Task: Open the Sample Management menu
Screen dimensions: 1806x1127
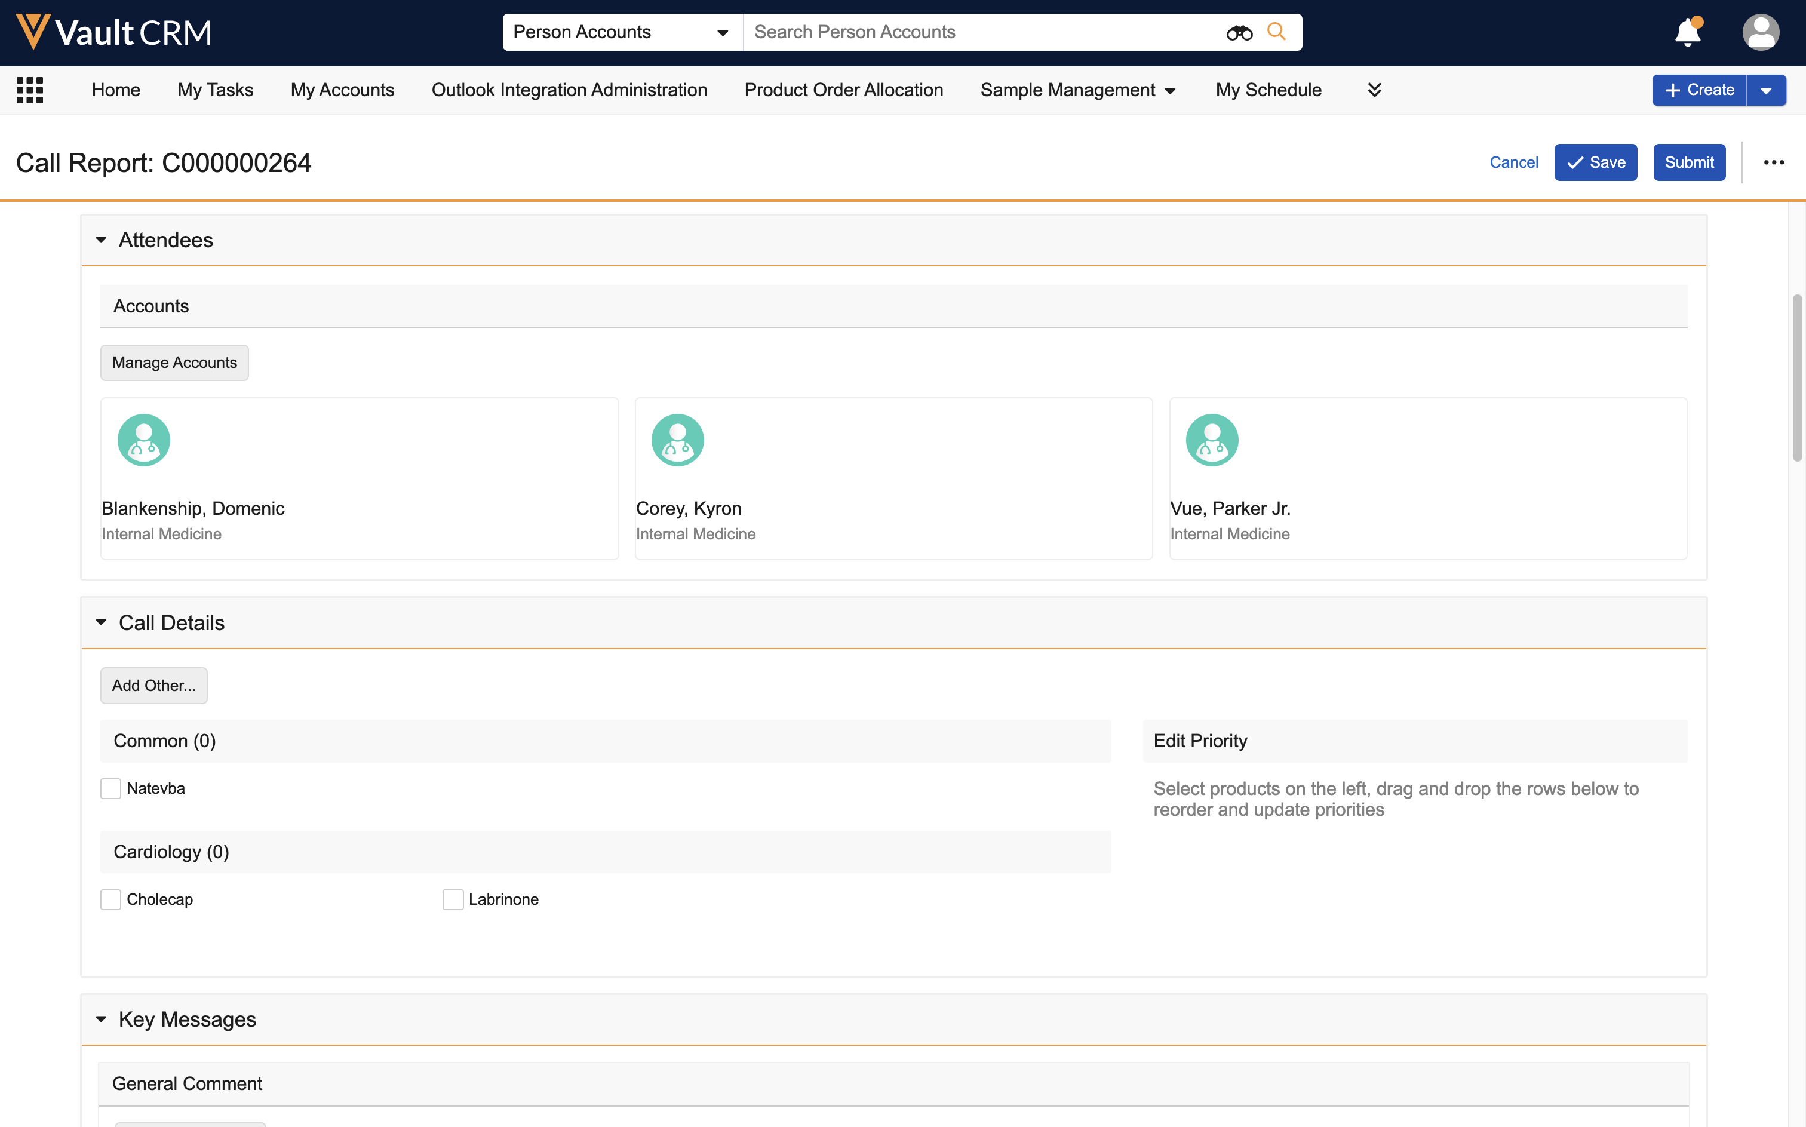Action: coord(1077,90)
